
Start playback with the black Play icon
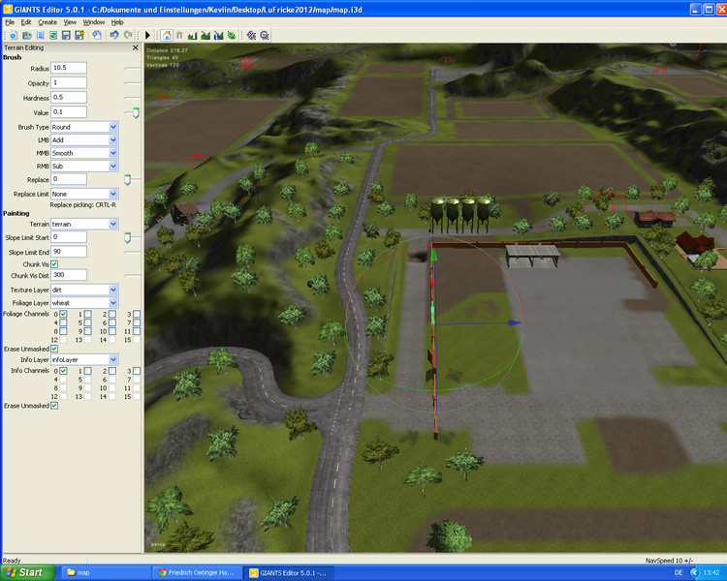click(148, 35)
